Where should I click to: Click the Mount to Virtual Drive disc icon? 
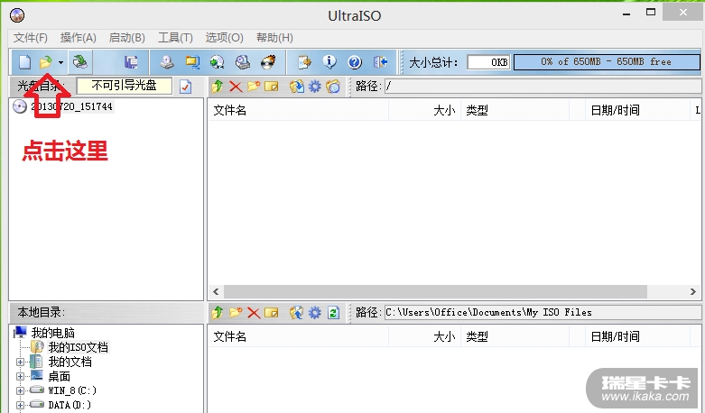click(x=218, y=62)
